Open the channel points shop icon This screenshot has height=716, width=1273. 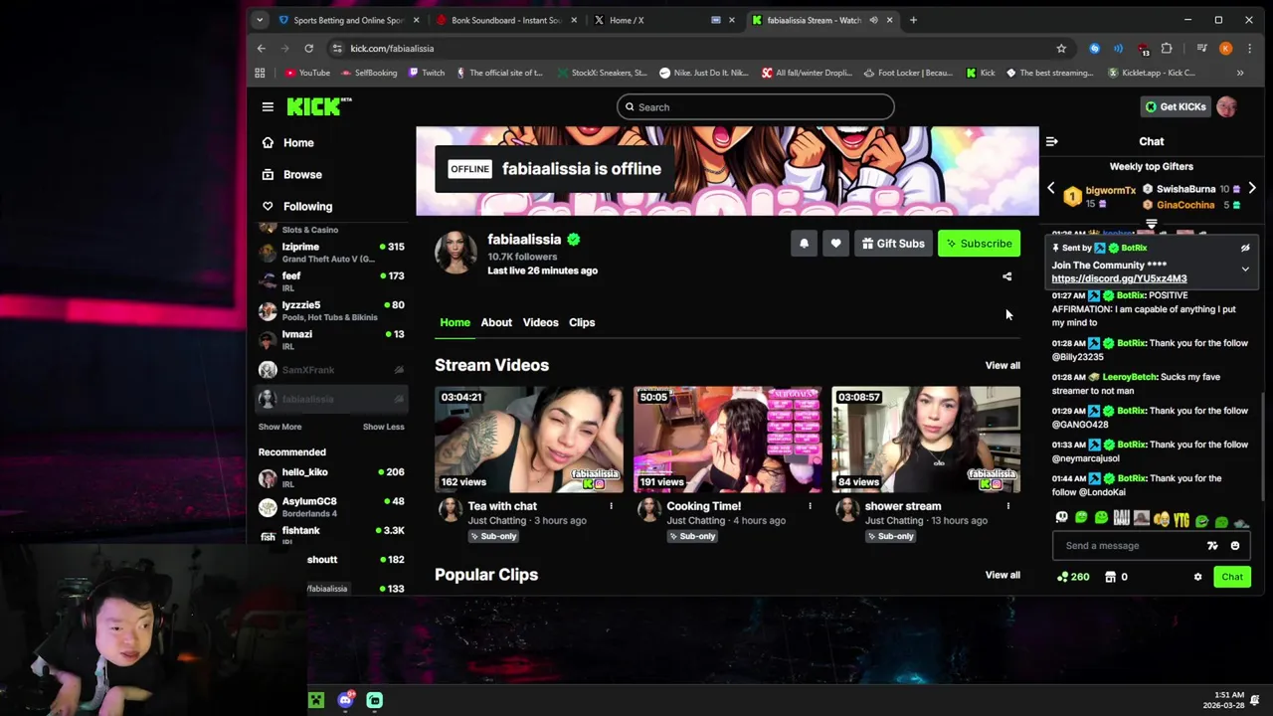1111,577
